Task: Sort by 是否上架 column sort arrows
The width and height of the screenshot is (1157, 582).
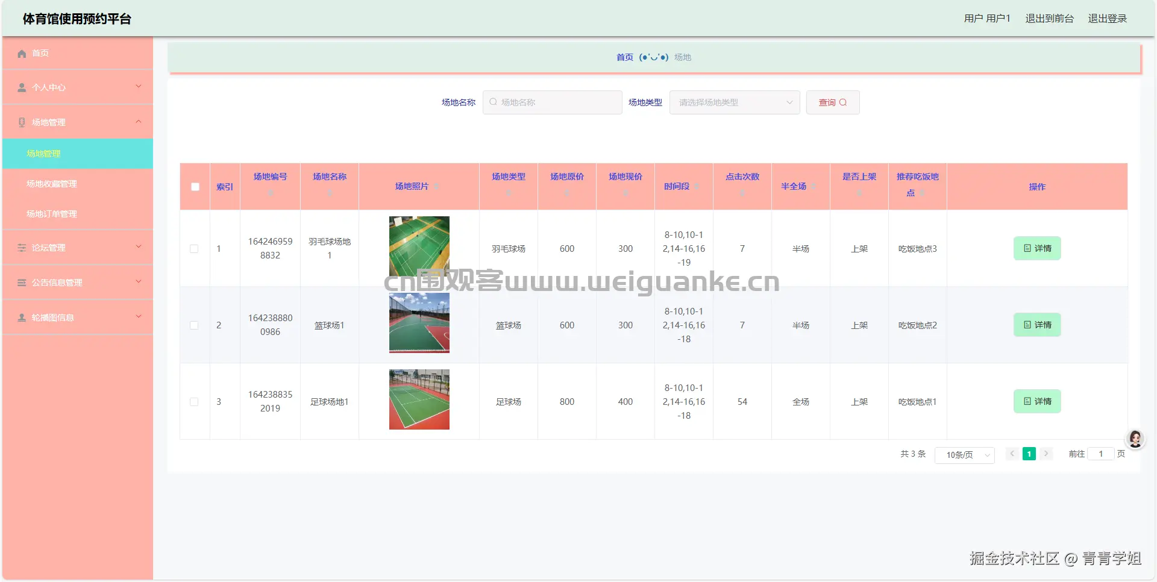Action: coord(859,193)
